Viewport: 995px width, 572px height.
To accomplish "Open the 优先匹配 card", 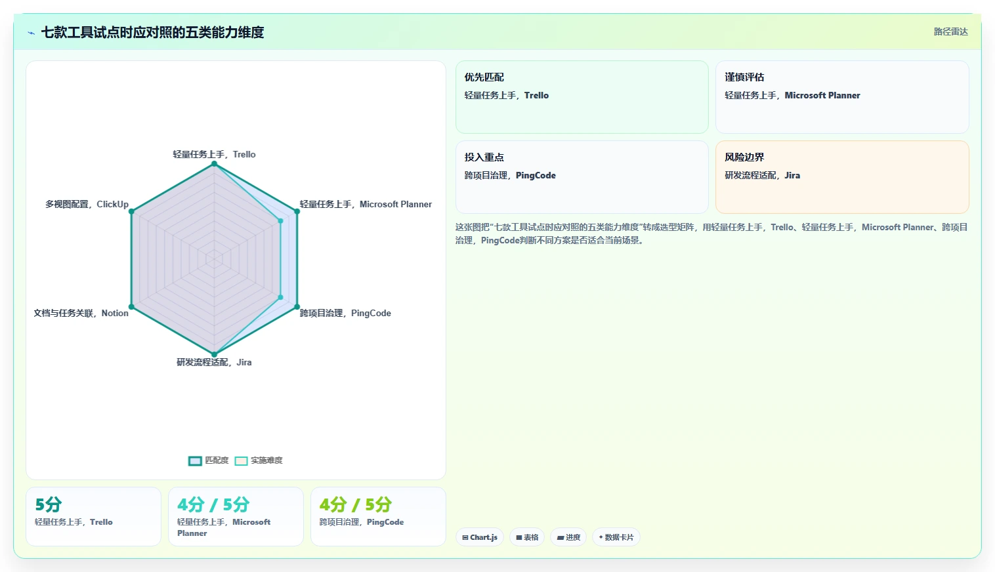I will [582, 97].
